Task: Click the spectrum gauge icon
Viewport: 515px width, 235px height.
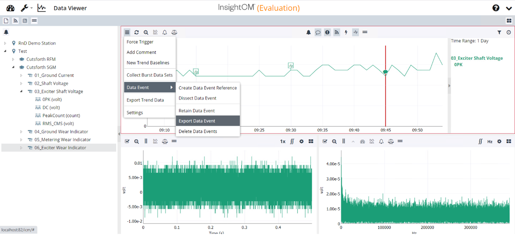Action: click(x=363, y=142)
